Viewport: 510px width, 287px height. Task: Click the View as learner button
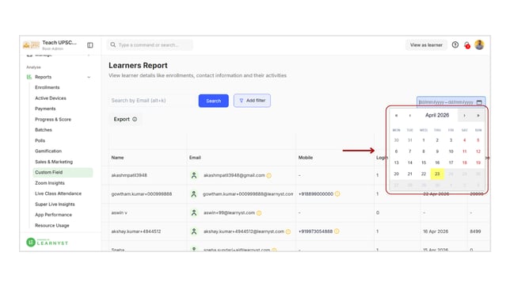426,45
